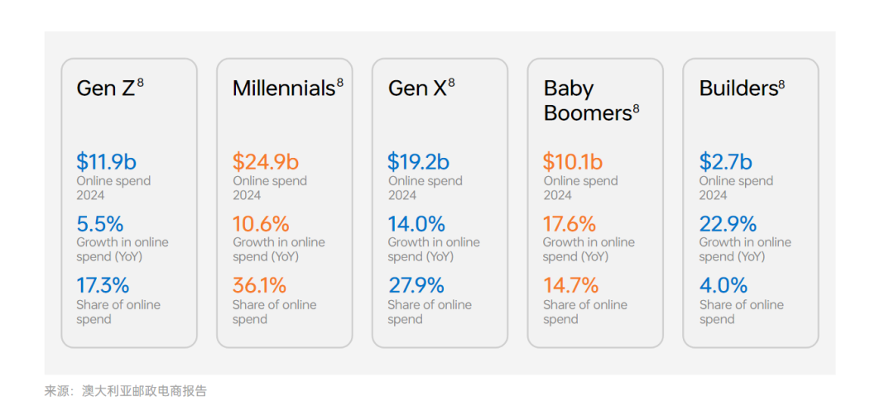894x415 pixels.
Task: Click the Builders card heading
Action: click(737, 88)
